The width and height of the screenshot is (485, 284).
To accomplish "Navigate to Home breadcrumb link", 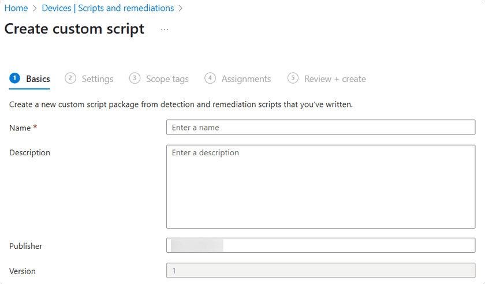I will pyautogui.click(x=16, y=8).
